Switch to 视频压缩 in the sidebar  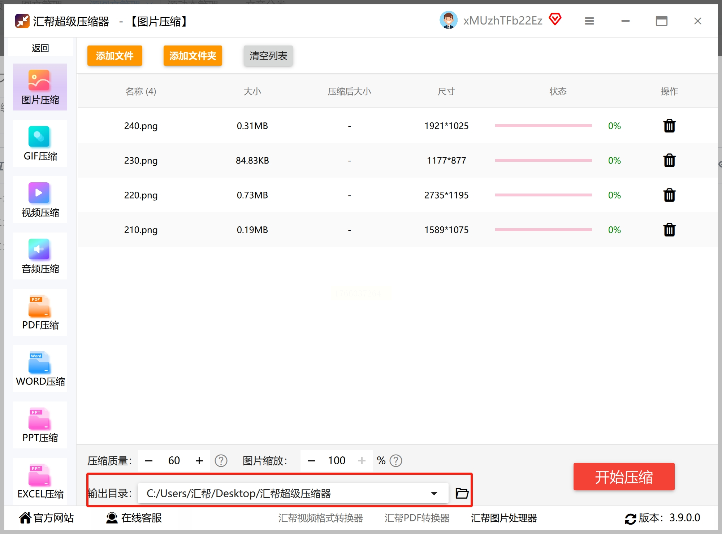(40, 200)
